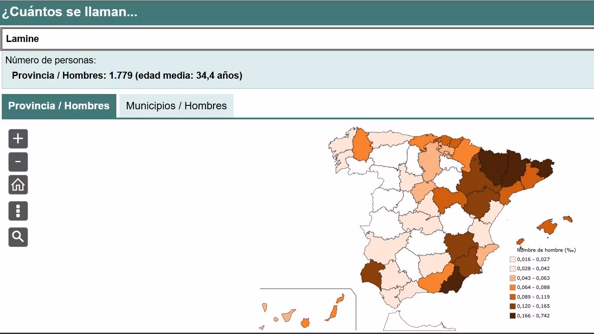
Task: Click the 0,064 - 0,088 legend swatch
Action: [513, 287]
